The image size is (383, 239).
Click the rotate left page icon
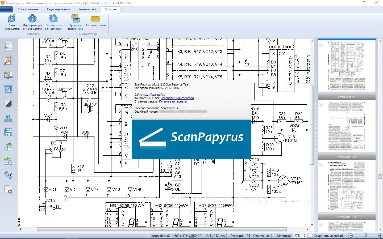[x=8, y=146]
